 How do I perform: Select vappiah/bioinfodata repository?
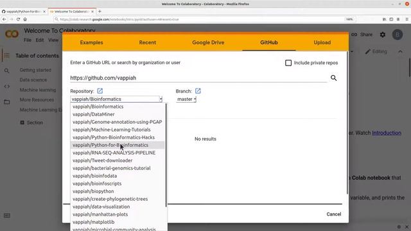point(118,176)
